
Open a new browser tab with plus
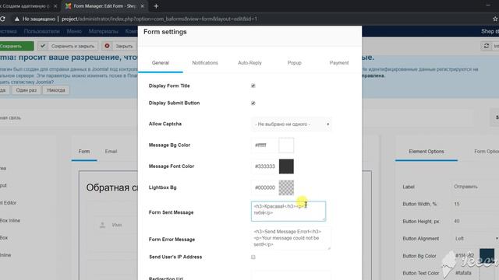[156, 6]
